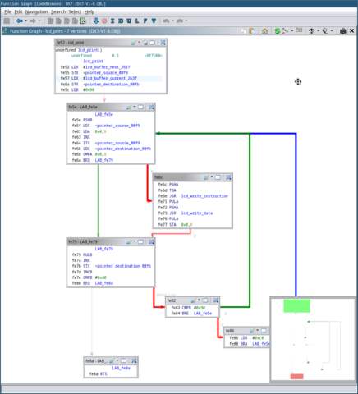Toggle navigation direction red circle button

pyautogui.click(x=104, y=21)
